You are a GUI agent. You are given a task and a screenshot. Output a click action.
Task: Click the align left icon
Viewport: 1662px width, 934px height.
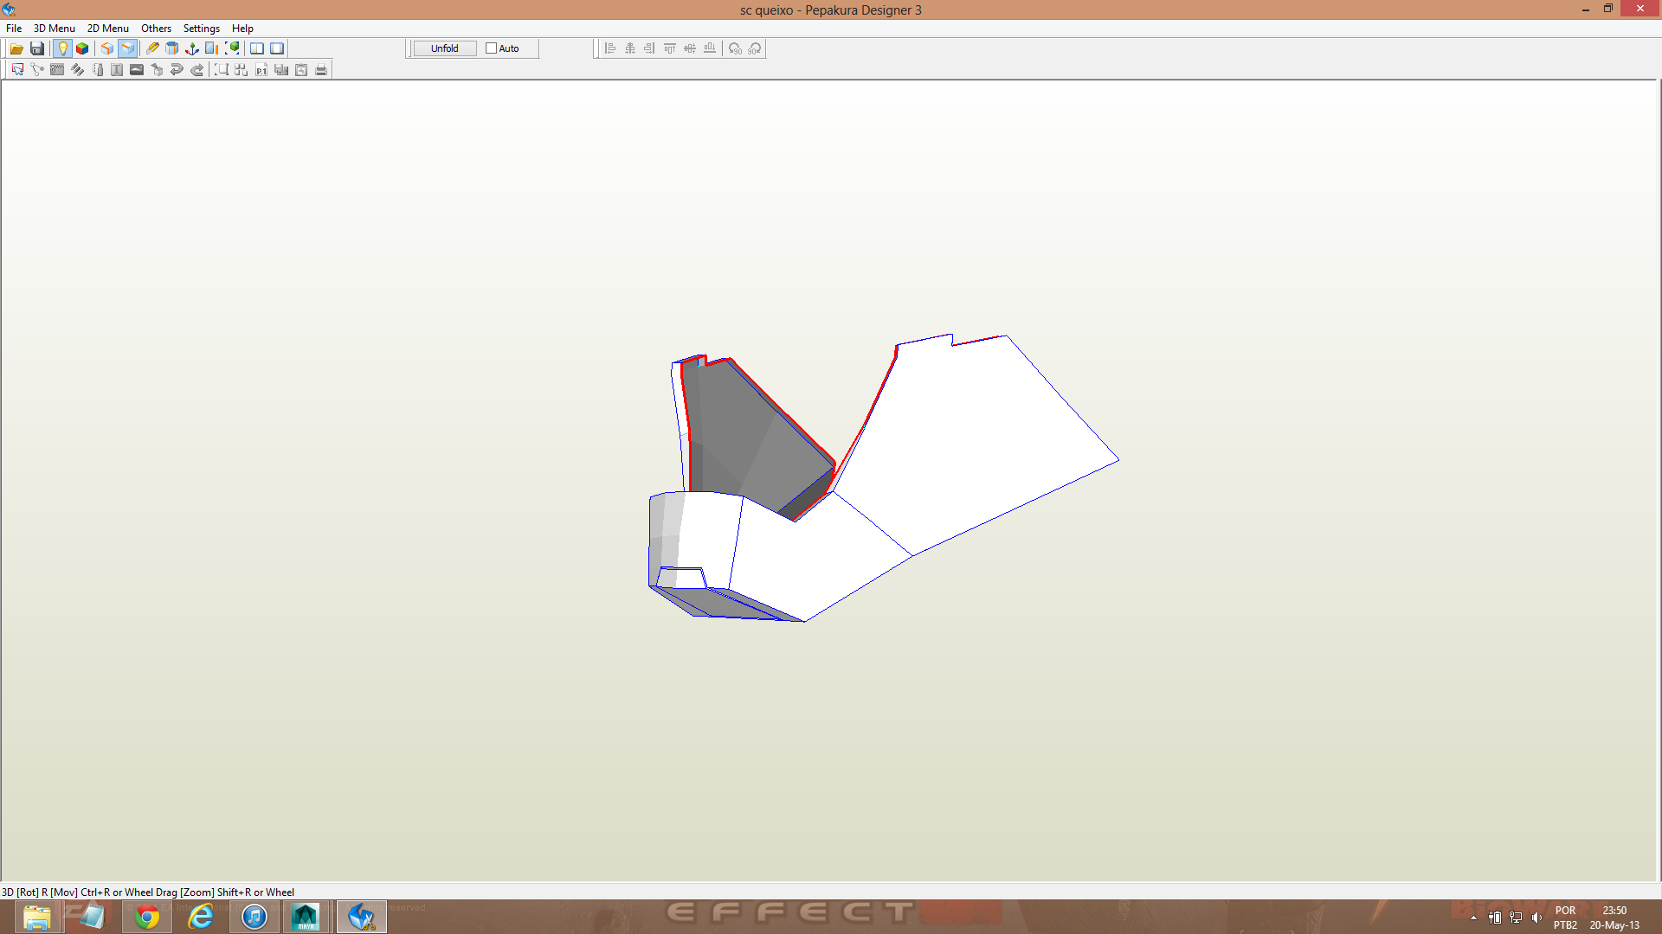point(610,48)
